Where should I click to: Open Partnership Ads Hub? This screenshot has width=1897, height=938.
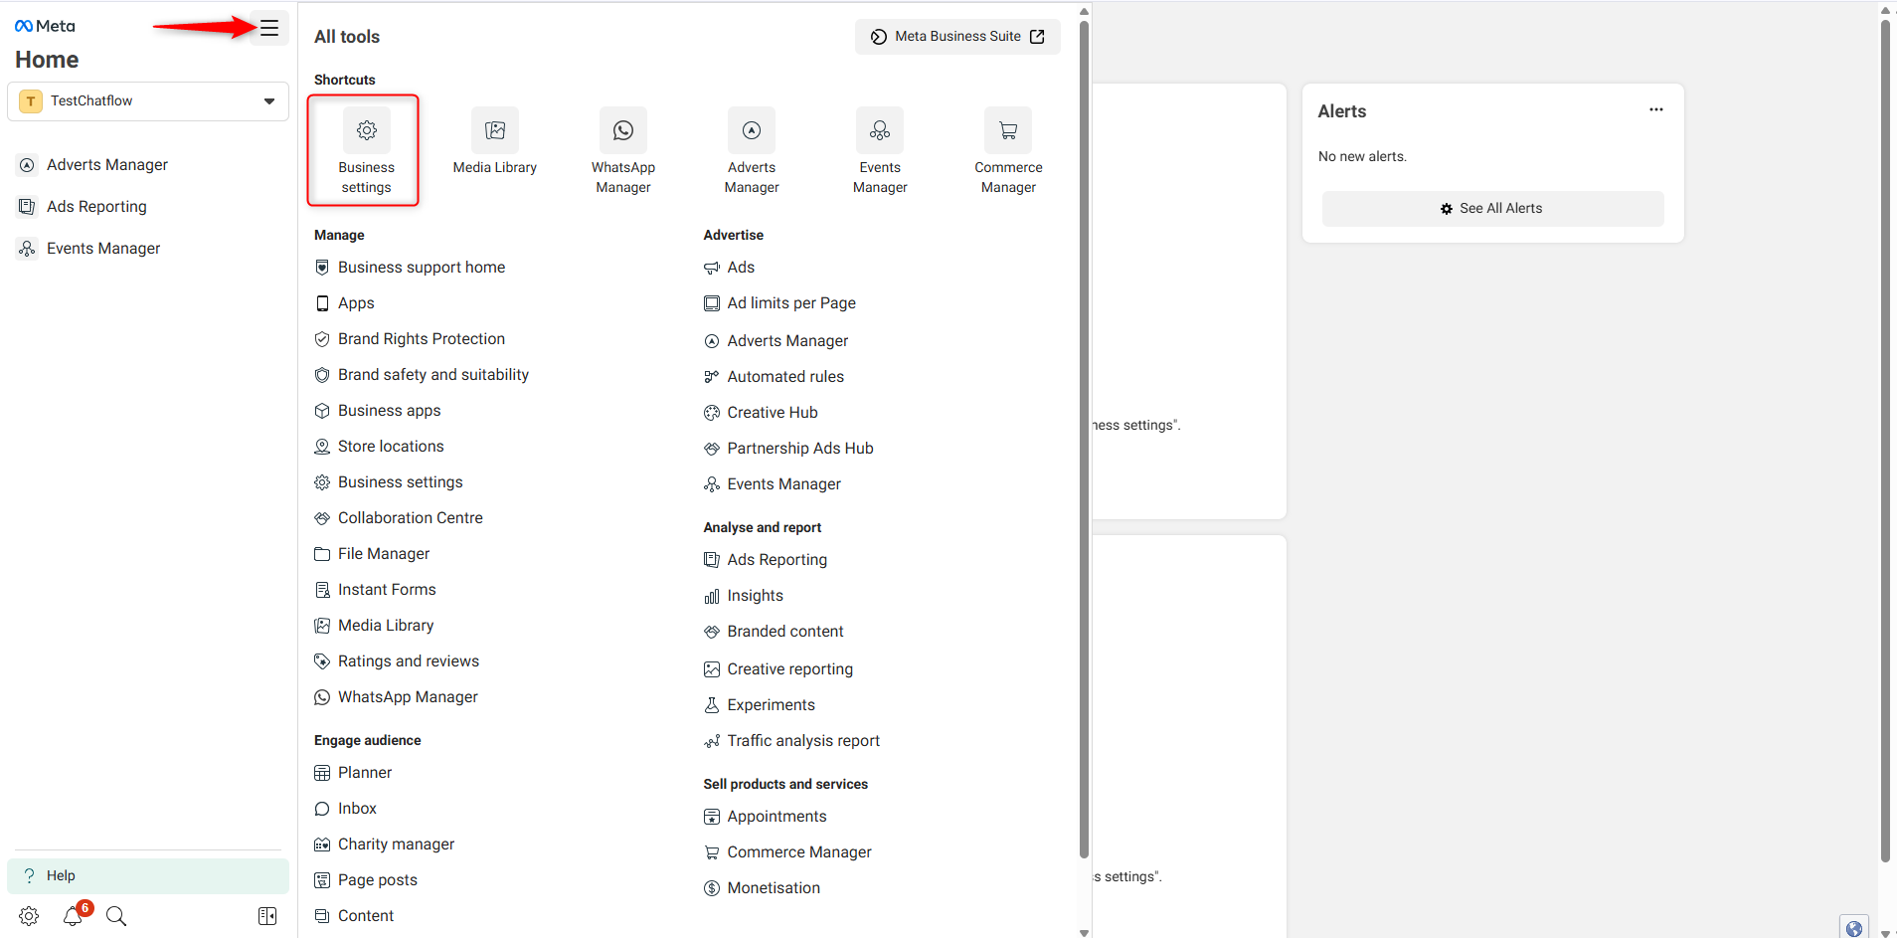point(788,449)
